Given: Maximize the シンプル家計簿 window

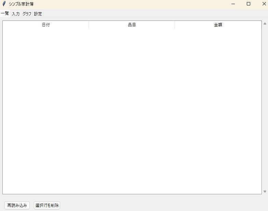Looking at the screenshot, I should click(249, 4).
